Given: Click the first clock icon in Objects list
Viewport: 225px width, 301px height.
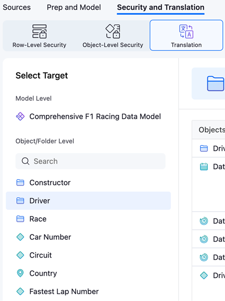Looking at the screenshot, I should (x=204, y=221).
